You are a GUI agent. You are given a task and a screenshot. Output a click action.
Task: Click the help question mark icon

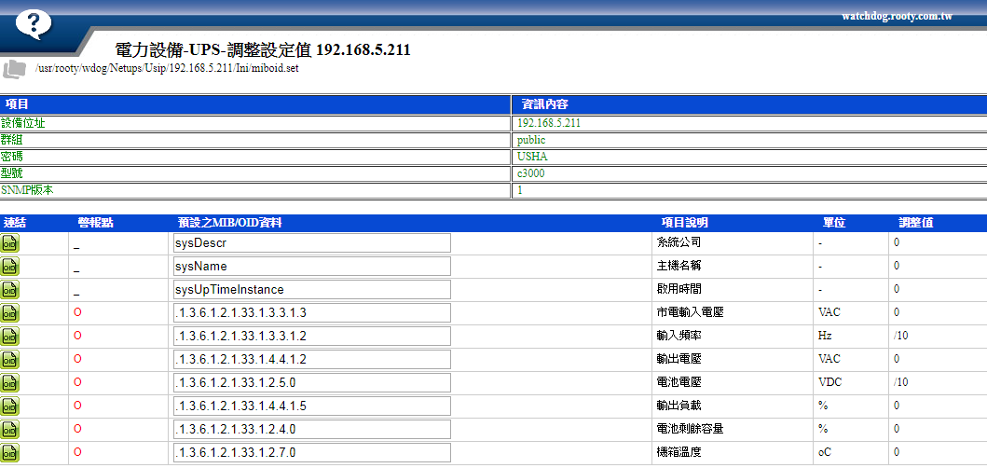click(34, 22)
